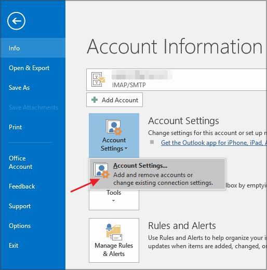Click the Manage Rules & Alerts bell-folder icon

click(114, 232)
